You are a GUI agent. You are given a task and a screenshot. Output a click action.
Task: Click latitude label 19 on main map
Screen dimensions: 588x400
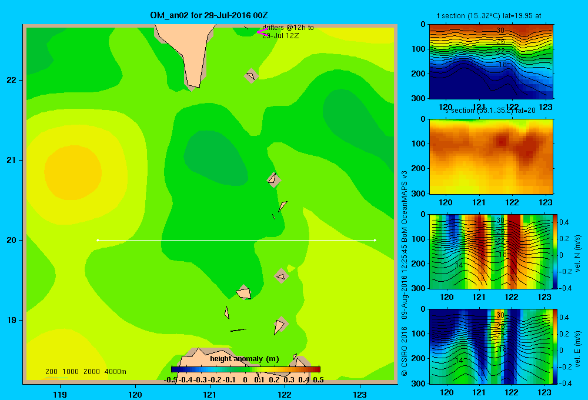pyautogui.click(x=12, y=320)
